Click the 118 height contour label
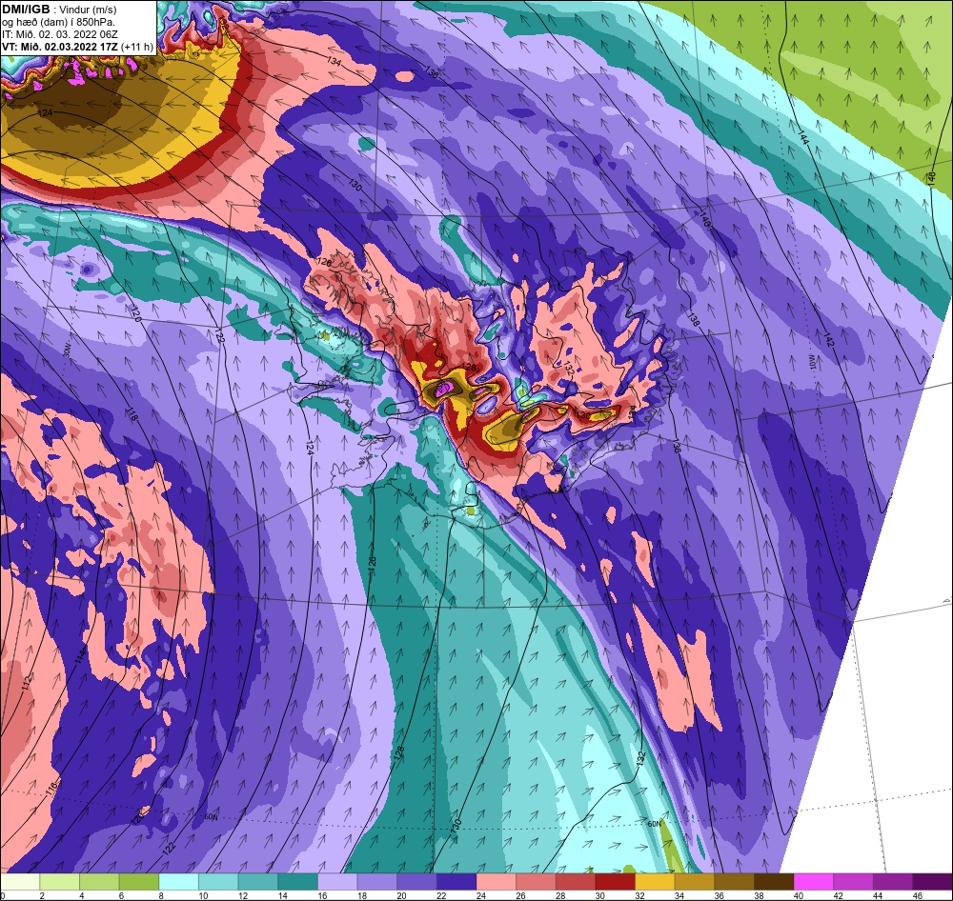953x901 pixels. pos(133,415)
